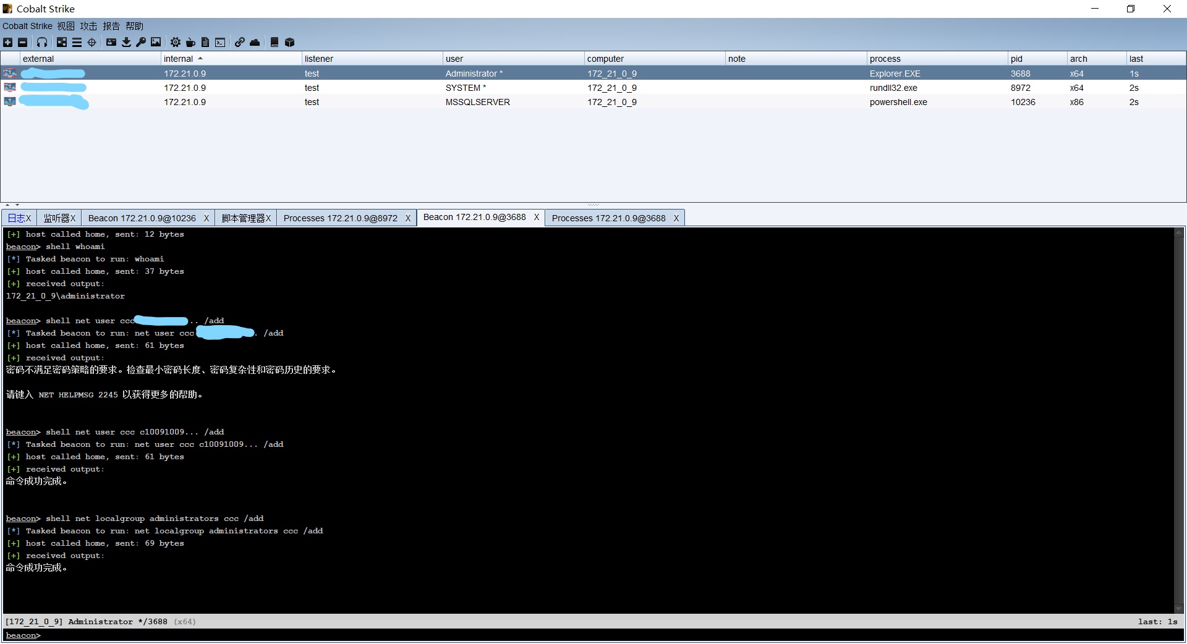Click the beacon console vertical scrollbar

coord(1179,420)
